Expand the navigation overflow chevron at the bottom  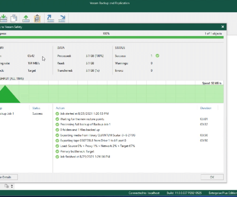click(x=12, y=186)
